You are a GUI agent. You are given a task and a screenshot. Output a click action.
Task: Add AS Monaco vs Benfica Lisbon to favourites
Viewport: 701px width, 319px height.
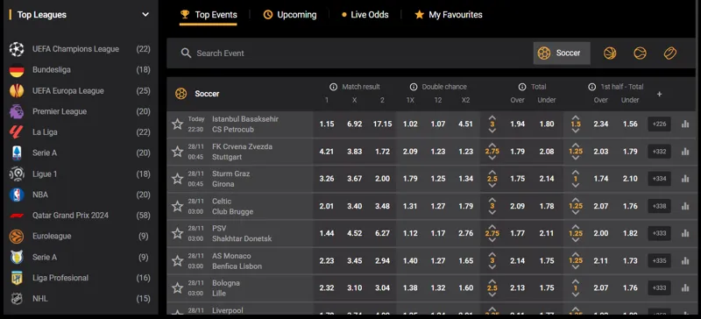[178, 261]
